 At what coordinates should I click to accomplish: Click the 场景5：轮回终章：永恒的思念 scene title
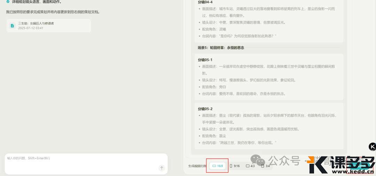click(x=221, y=48)
